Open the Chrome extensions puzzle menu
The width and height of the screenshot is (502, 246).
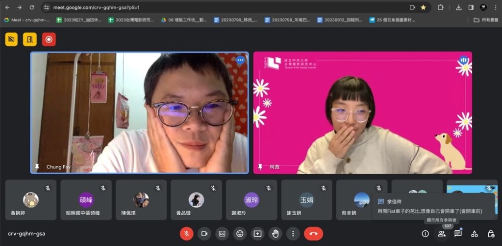pos(440,7)
